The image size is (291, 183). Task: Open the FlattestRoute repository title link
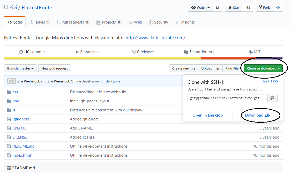pyautogui.click(x=37, y=7)
